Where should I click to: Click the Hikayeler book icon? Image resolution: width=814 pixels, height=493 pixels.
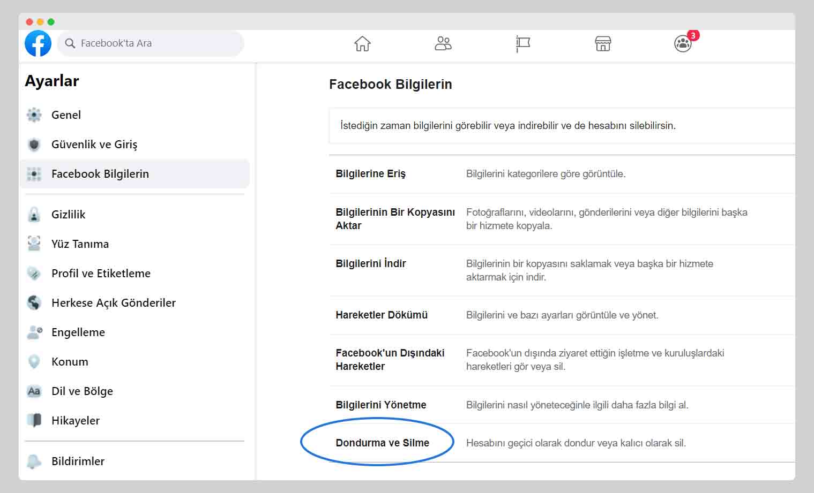(34, 421)
